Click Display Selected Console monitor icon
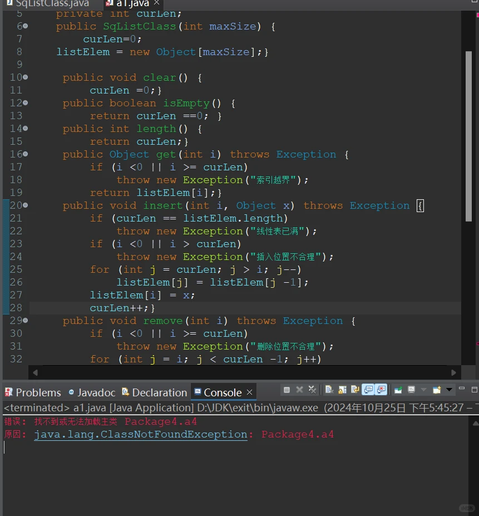 (411, 390)
